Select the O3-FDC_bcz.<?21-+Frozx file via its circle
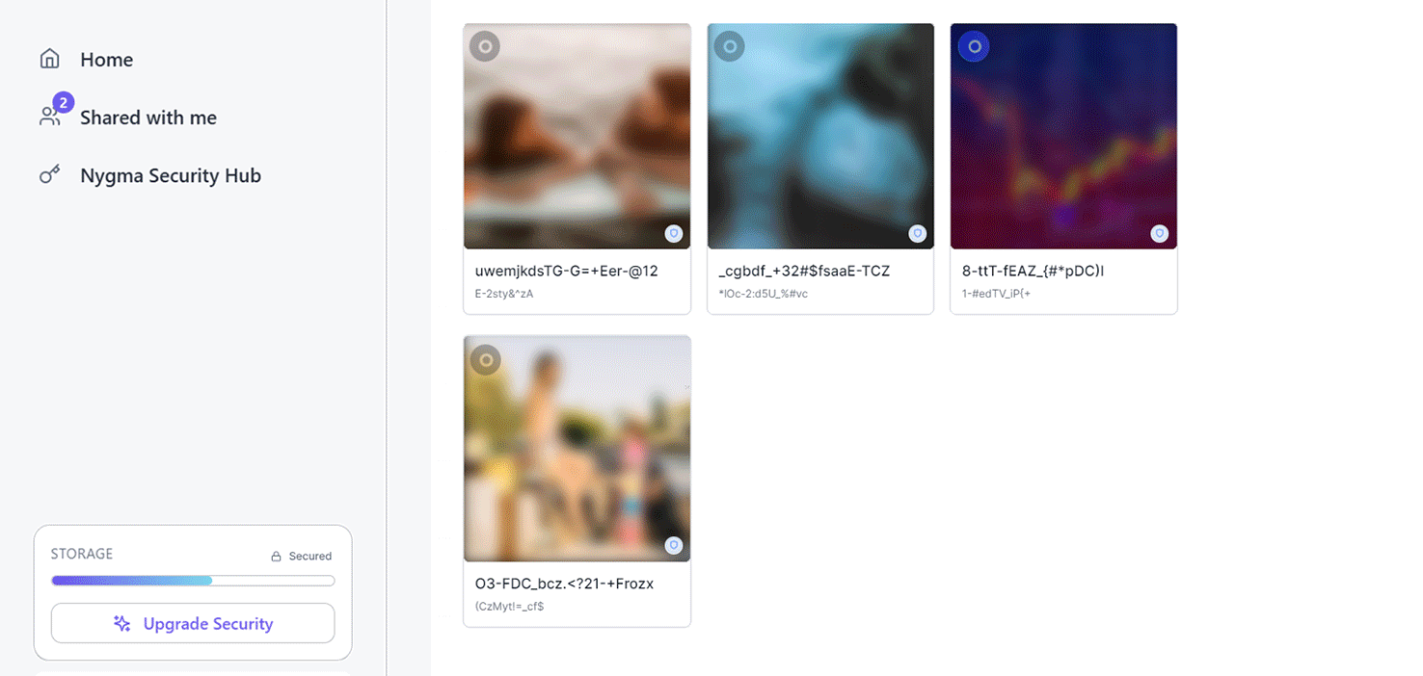Viewport: 1423px width, 676px height. [x=485, y=360]
